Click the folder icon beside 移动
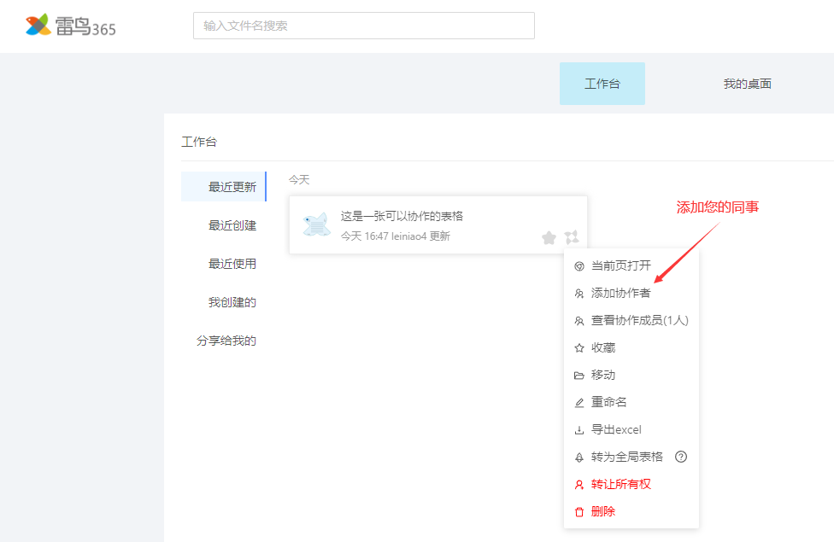This screenshot has width=834, height=542. tap(579, 376)
